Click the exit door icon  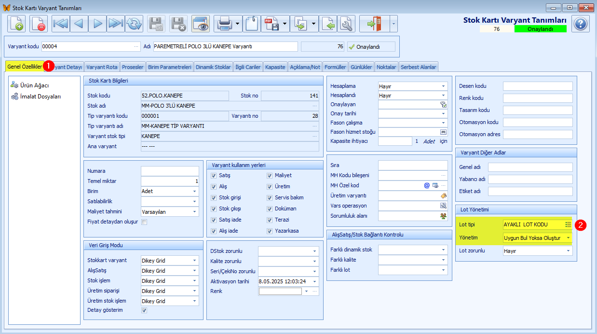(x=374, y=23)
